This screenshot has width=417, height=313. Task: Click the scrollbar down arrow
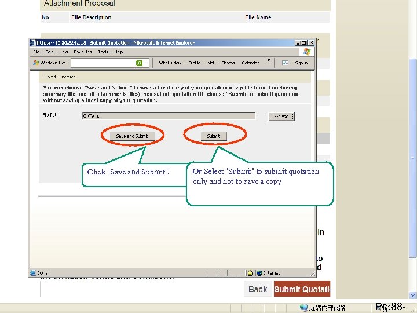tap(412, 295)
